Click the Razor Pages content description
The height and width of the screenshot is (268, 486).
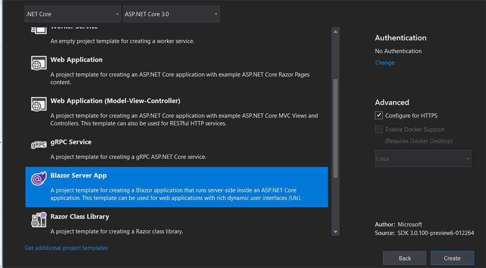coord(180,78)
